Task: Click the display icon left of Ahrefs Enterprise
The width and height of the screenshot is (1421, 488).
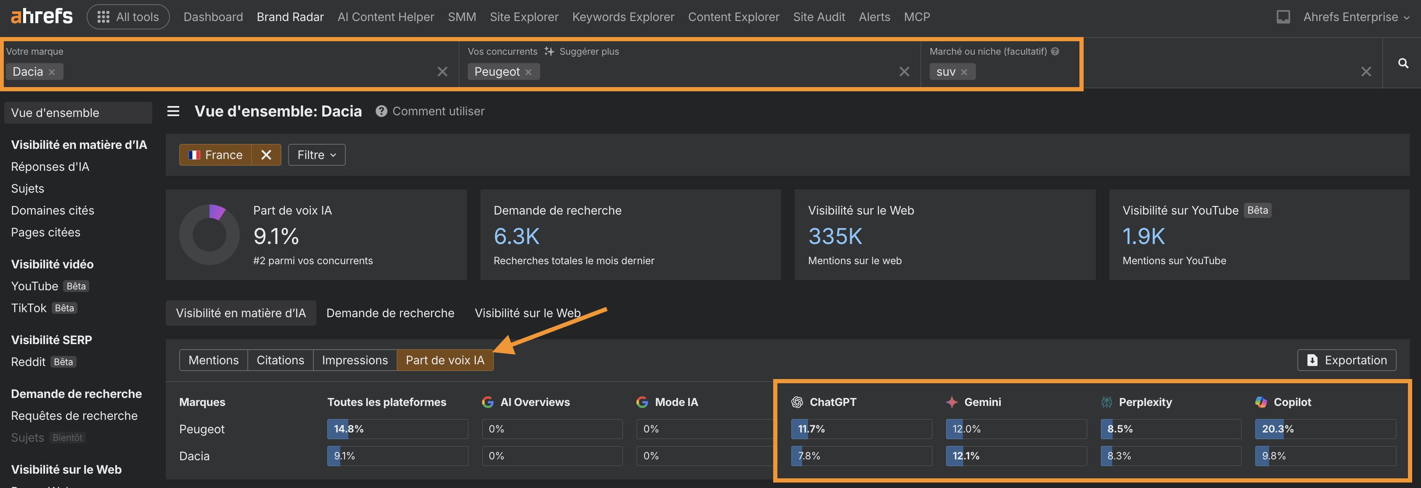Action: coord(1283,16)
